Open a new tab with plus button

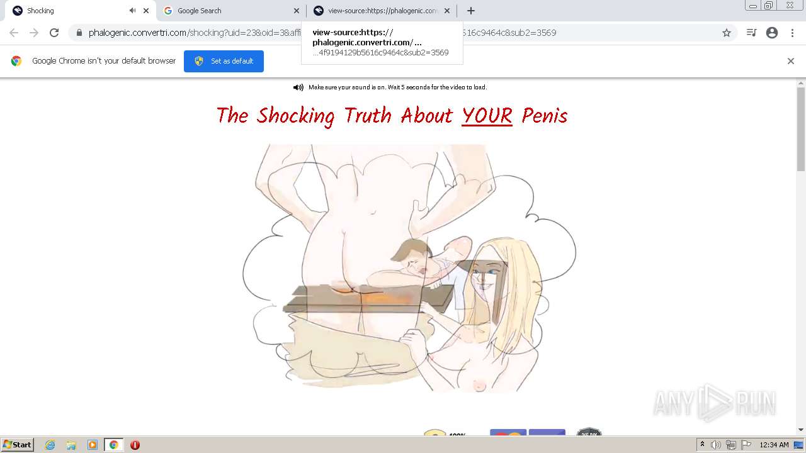pyautogui.click(x=470, y=11)
